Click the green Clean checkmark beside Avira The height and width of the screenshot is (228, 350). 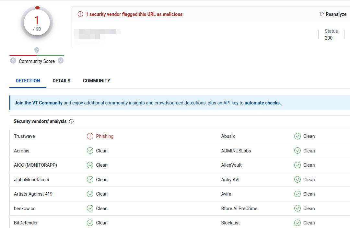(x=297, y=194)
